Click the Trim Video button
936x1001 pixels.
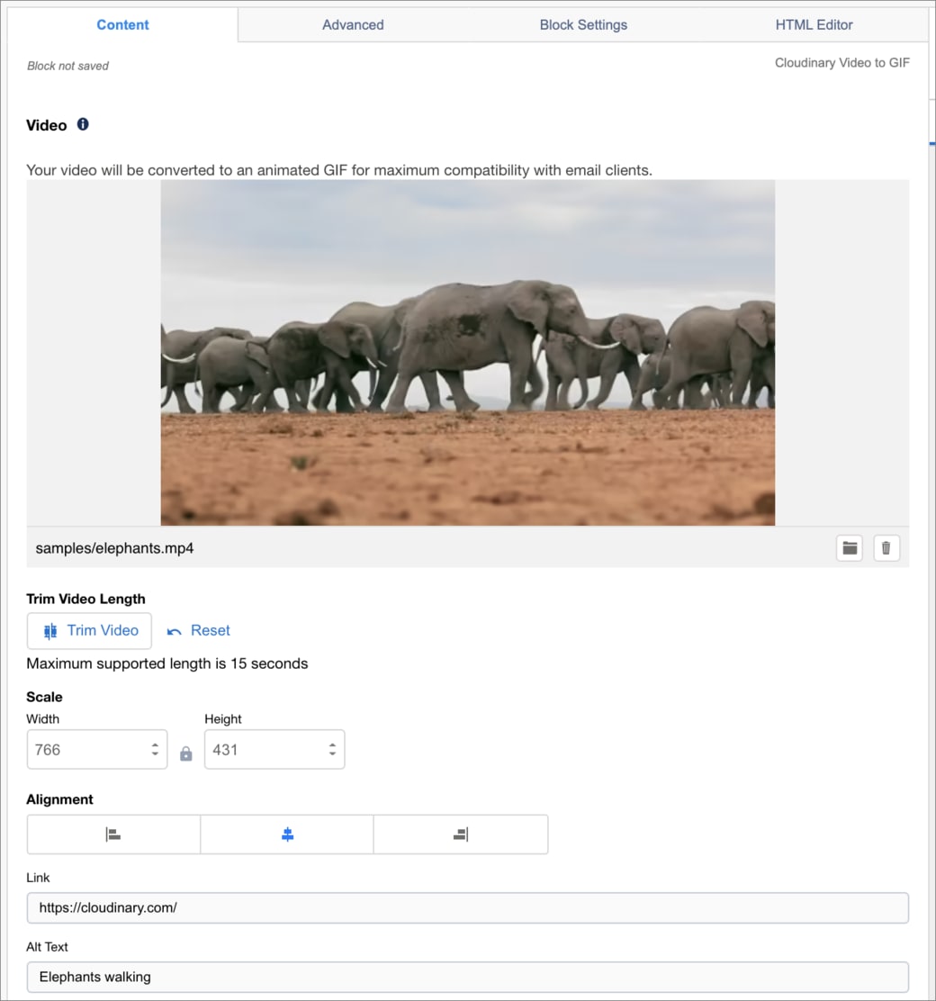click(x=89, y=631)
